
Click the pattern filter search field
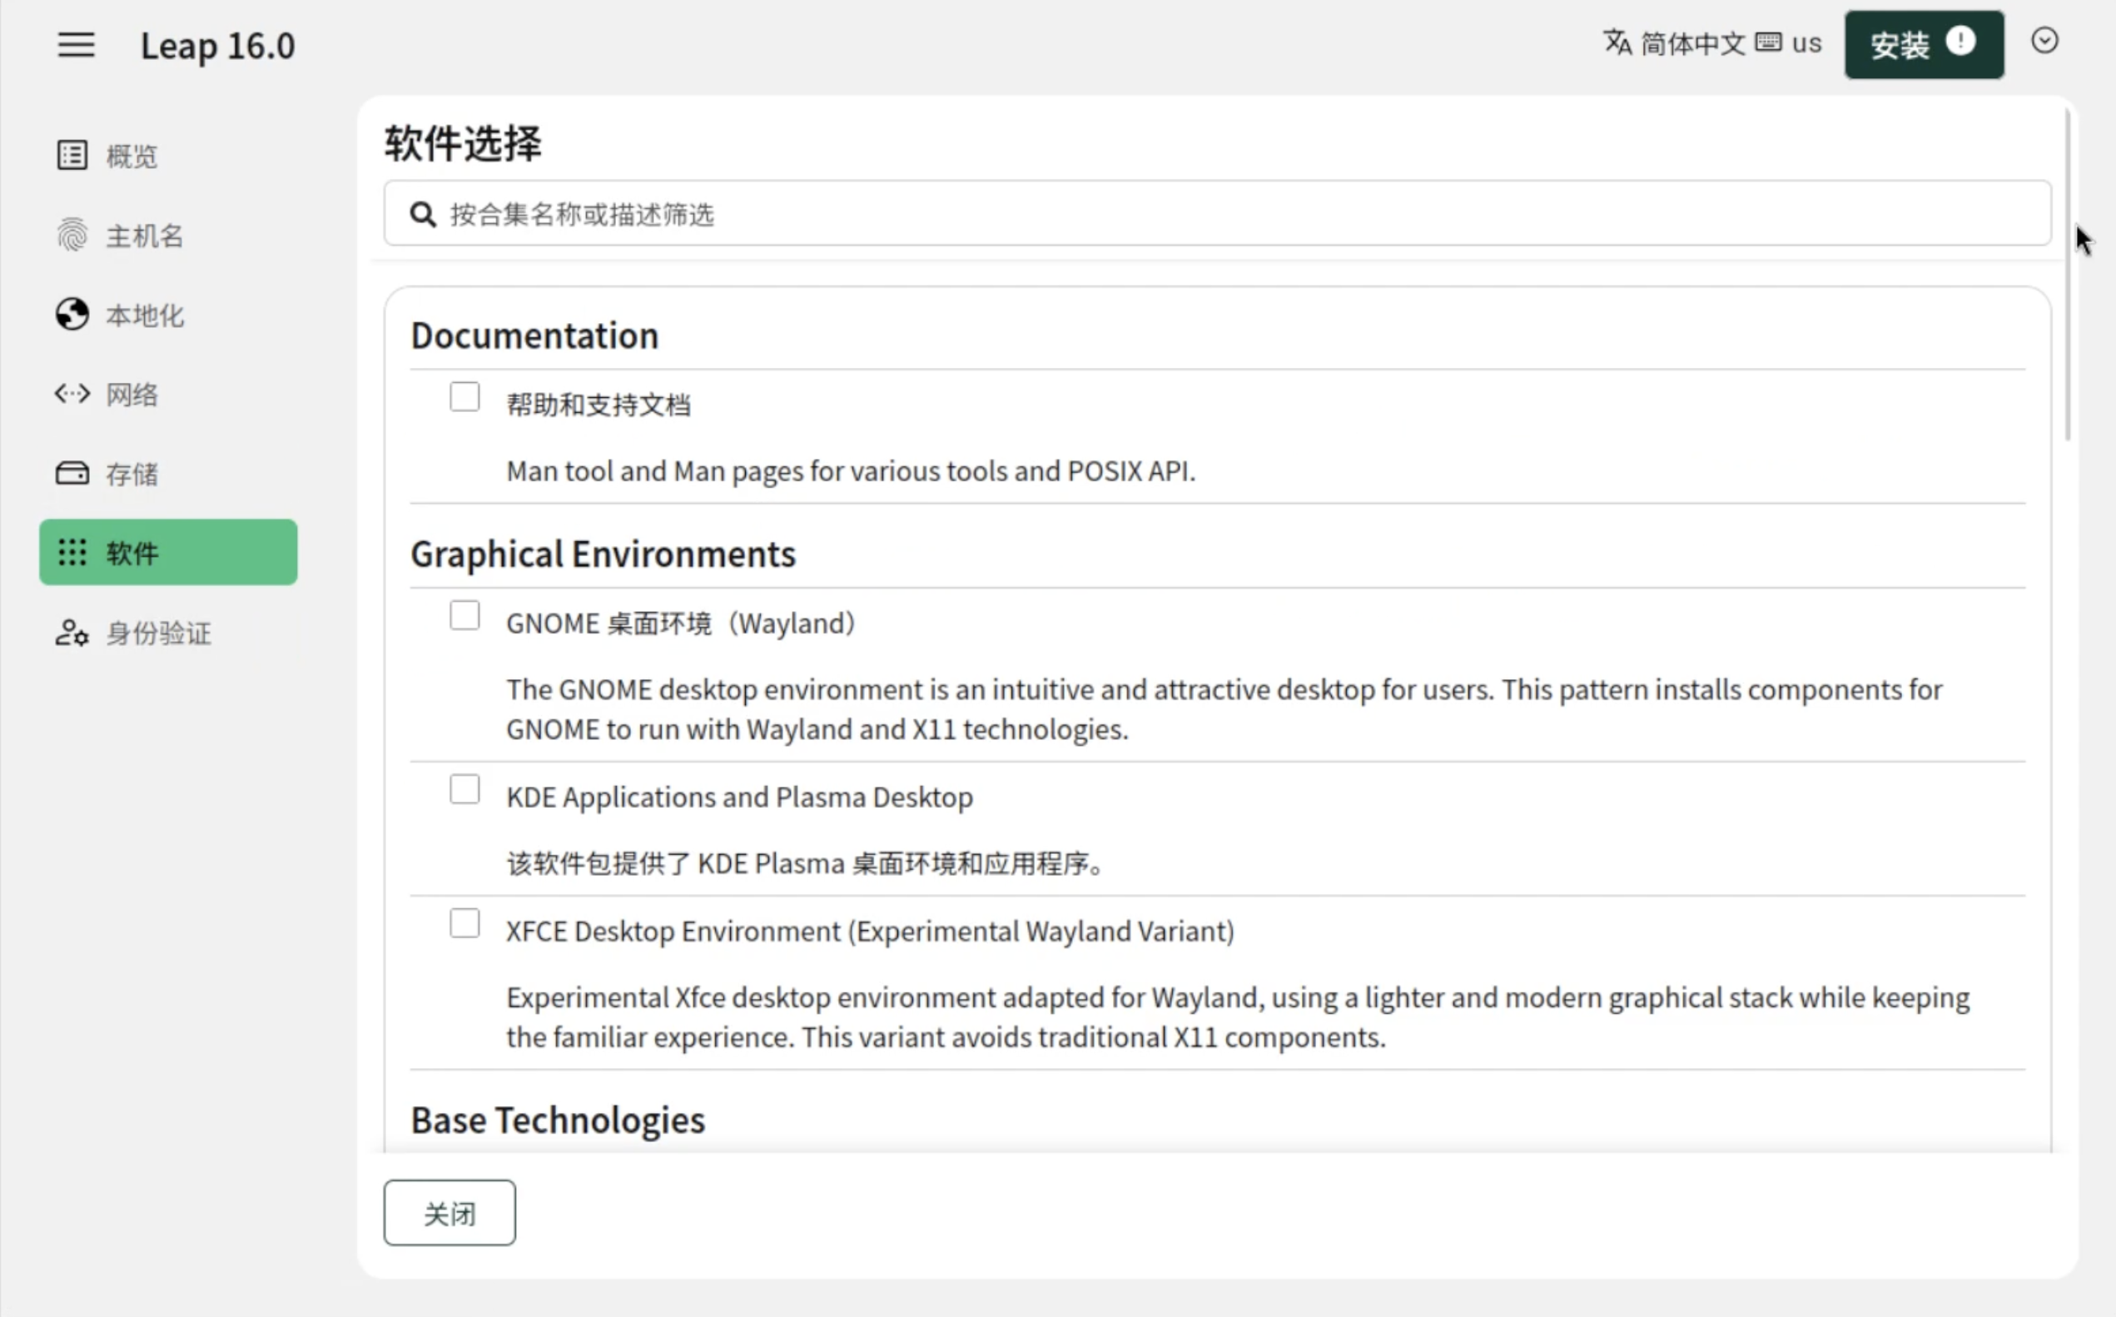coord(1219,214)
